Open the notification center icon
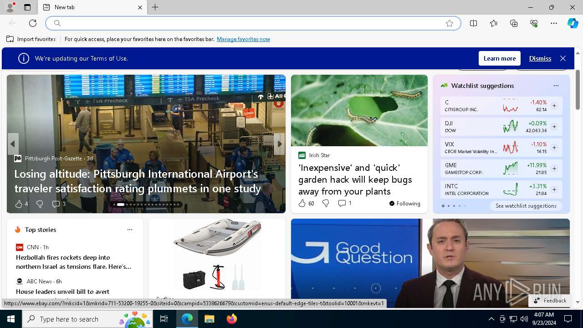This screenshot has height=328, width=583. pos(568,319)
